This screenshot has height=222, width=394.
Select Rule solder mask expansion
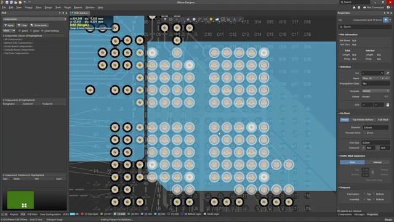(352, 162)
